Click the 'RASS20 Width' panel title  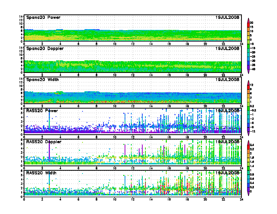click(x=41, y=173)
